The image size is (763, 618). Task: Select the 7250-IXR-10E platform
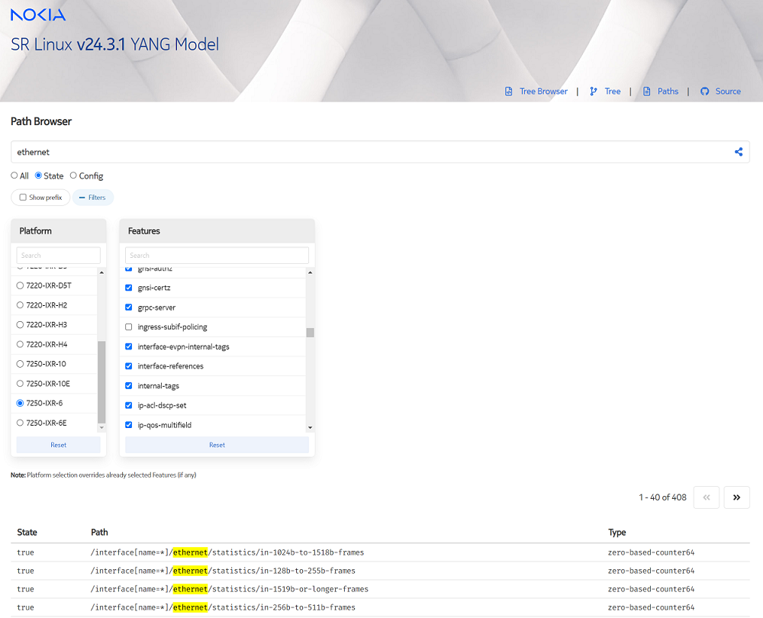point(20,384)
